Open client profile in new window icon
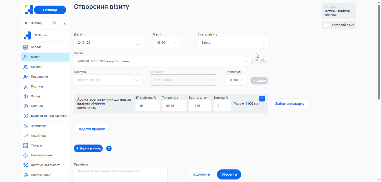This screenshot has height=182, width=381. (255, 62)
